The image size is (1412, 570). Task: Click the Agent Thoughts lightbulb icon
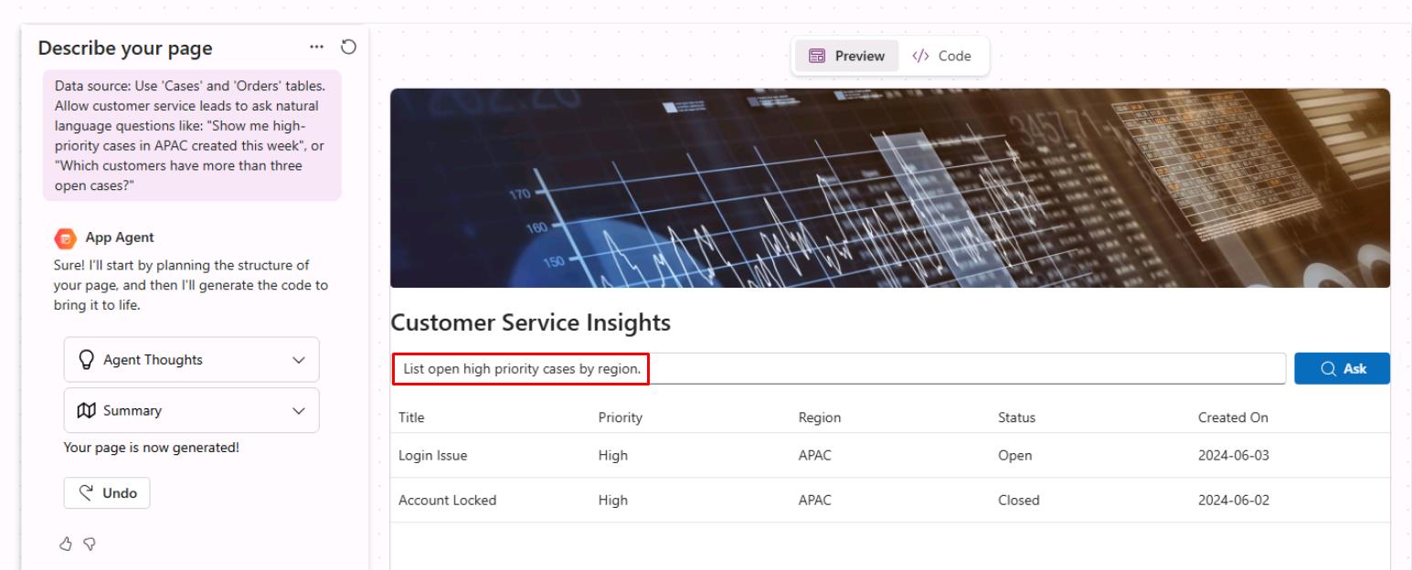coord(89,360)
